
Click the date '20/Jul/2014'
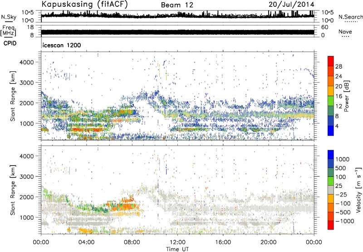coord(291,5)
